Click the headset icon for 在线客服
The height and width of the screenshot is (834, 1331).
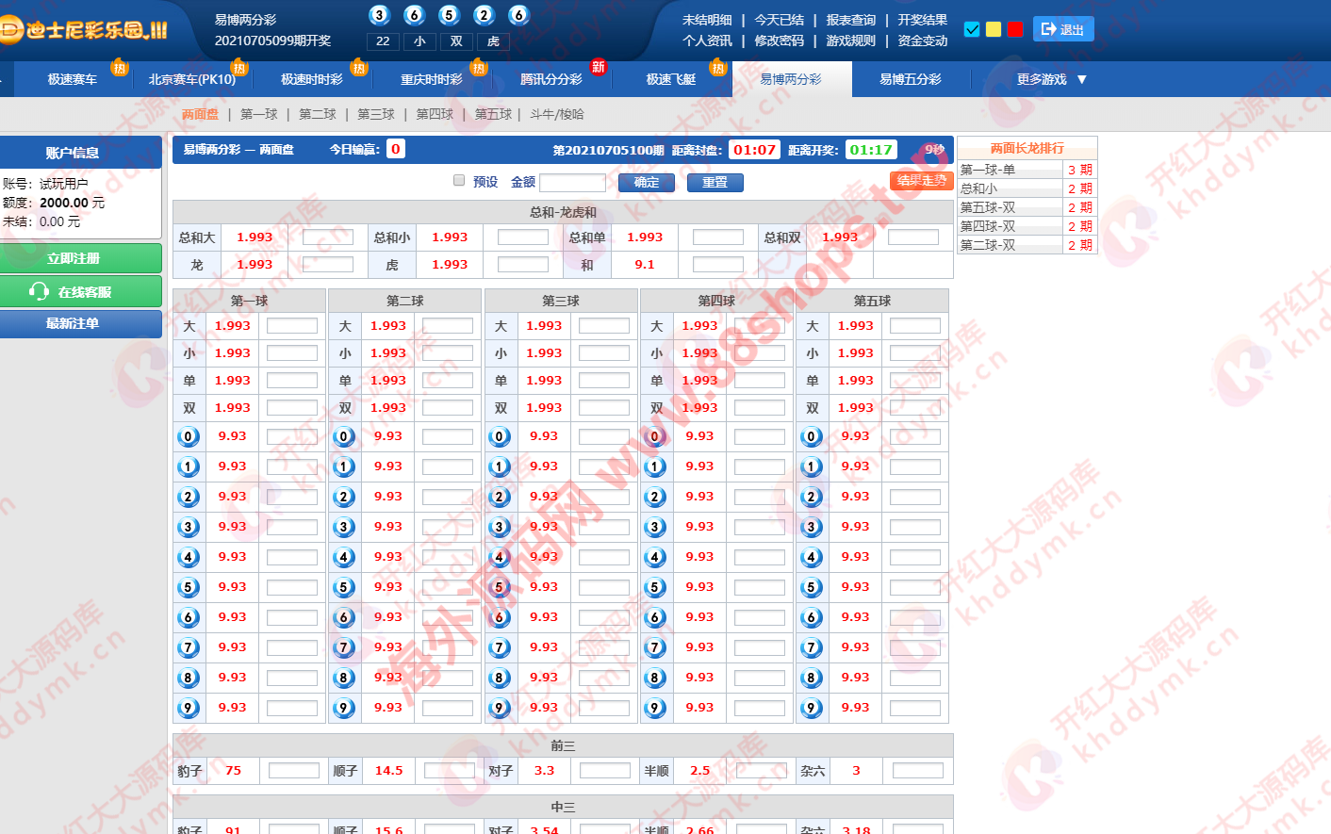39,292
